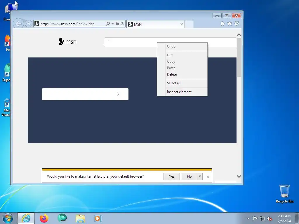Click the network status tray icon
299x224 pixels.
(263, 219)
